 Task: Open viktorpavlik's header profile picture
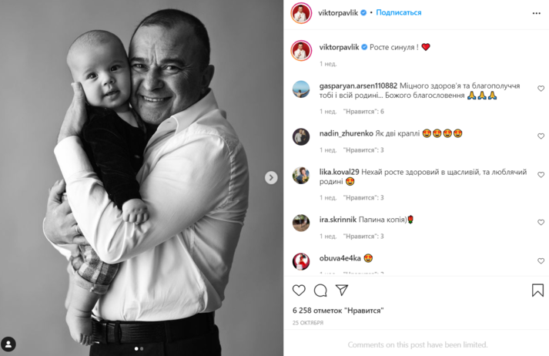tap(301, 13)
